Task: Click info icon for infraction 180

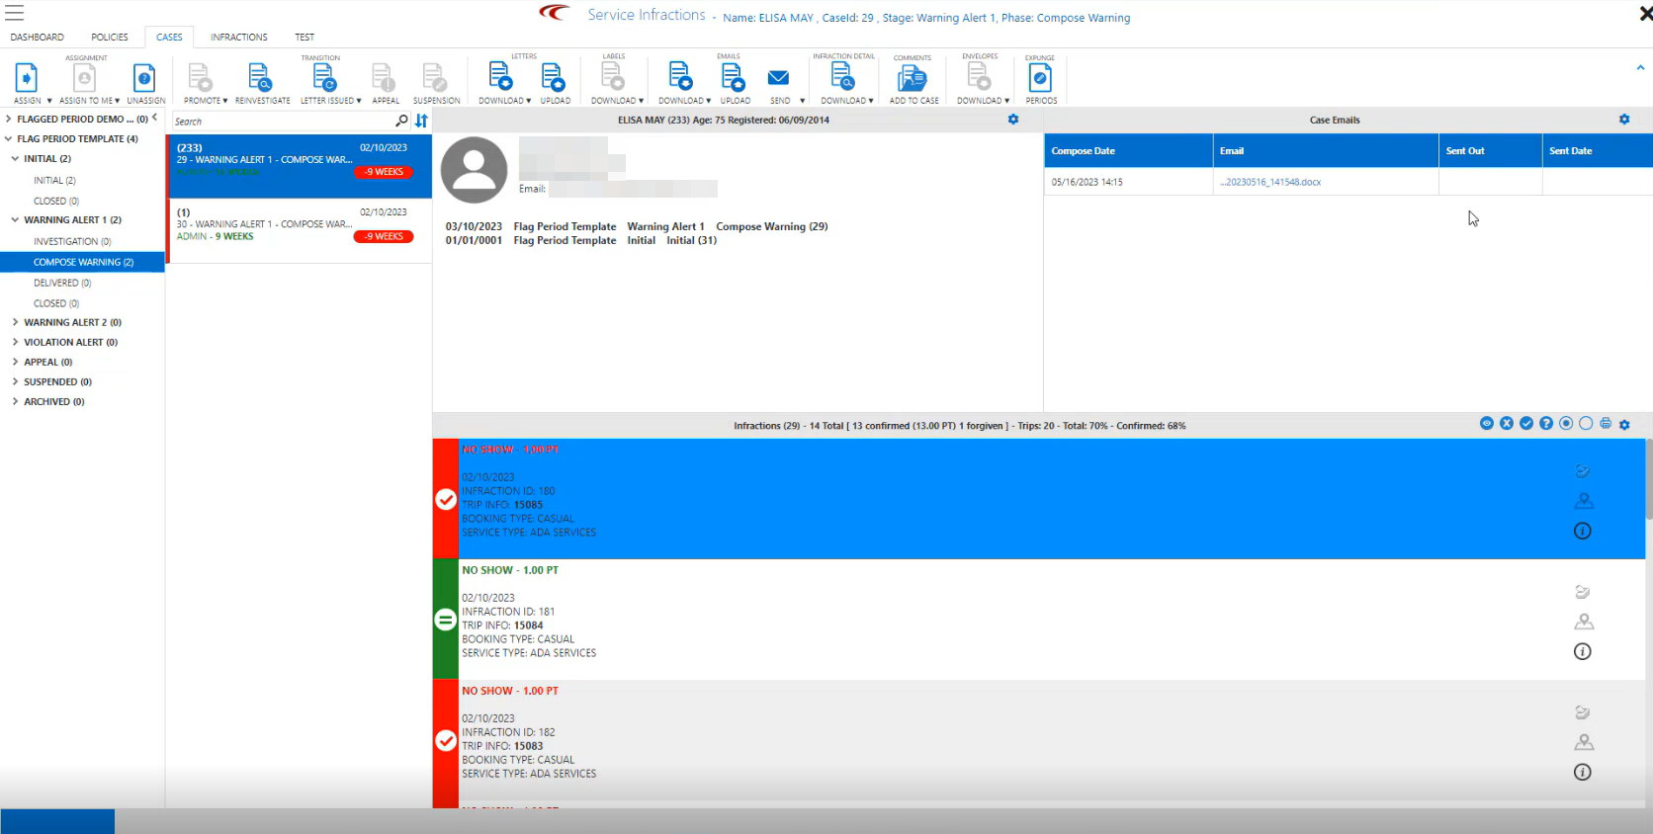Action: [1583, 531]
